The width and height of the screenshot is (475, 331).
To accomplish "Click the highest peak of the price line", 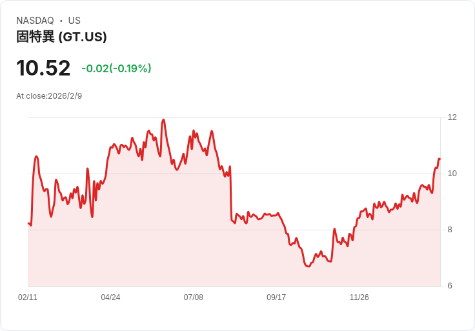I will pos(163,119).
